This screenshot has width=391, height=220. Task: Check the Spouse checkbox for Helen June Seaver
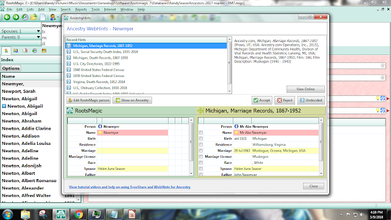pyautogui.click(x=201, y=169)
